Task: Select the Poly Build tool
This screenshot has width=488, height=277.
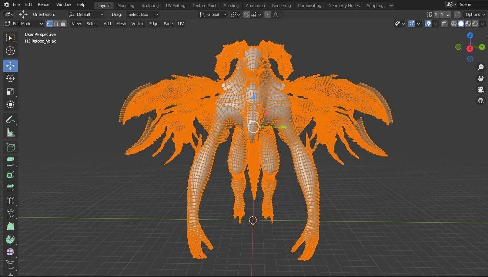Action: point(10,226)
